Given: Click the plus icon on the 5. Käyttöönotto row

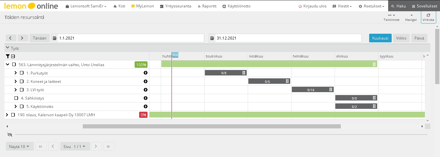Looking at the screenshot, I should pos(145,106).
